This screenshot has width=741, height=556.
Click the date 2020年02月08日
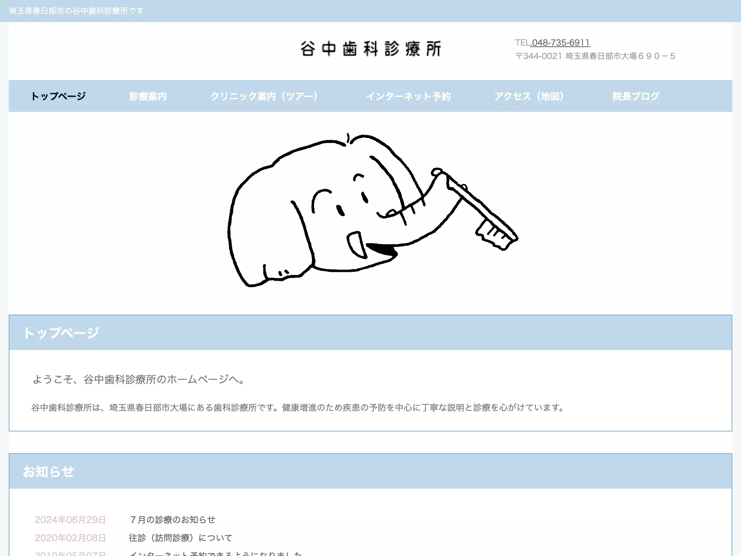pos(71,538)
